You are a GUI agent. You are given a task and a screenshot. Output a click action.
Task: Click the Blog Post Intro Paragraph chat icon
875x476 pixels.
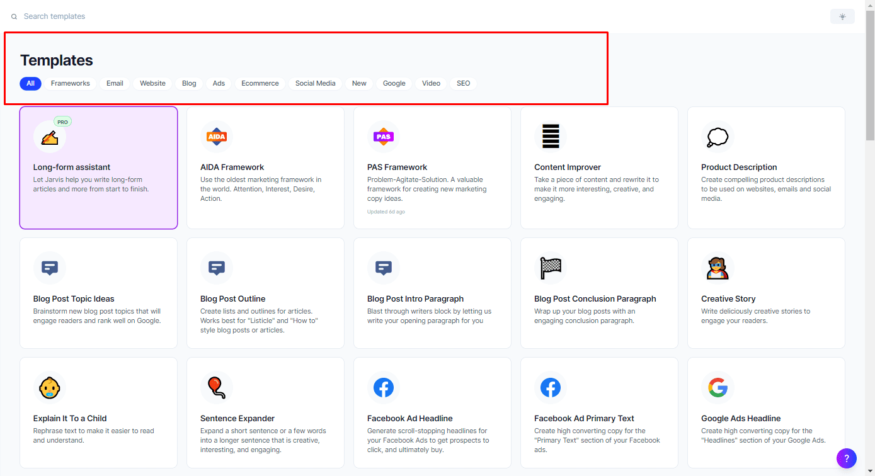click(384, 268)
